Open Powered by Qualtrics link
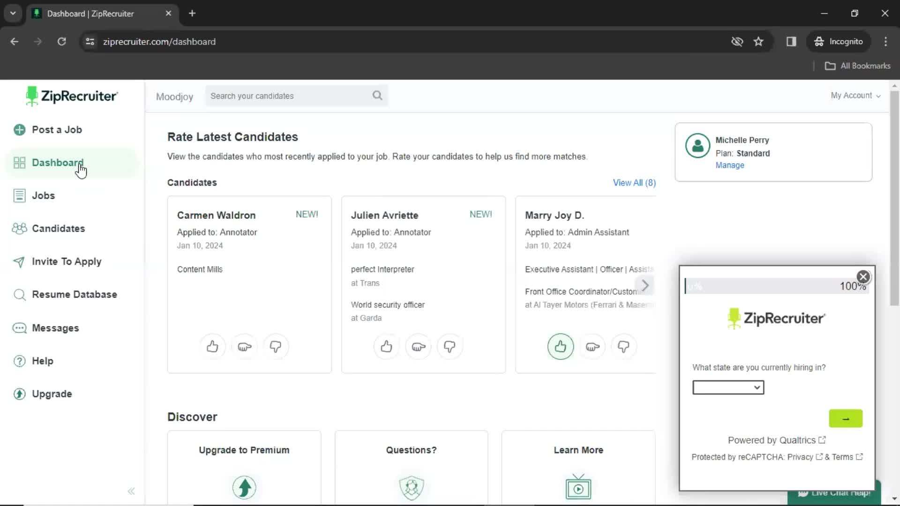Viewport: 900px width, 506px height. (x=776, y=440)
